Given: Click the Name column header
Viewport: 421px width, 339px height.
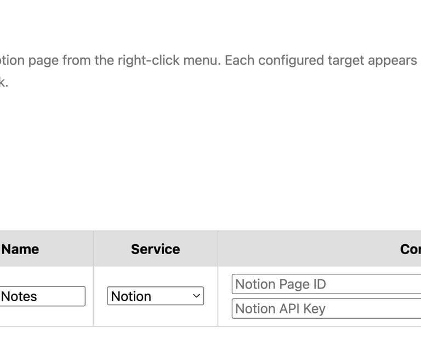Looking at the screenshot, I should coord(21,249).
